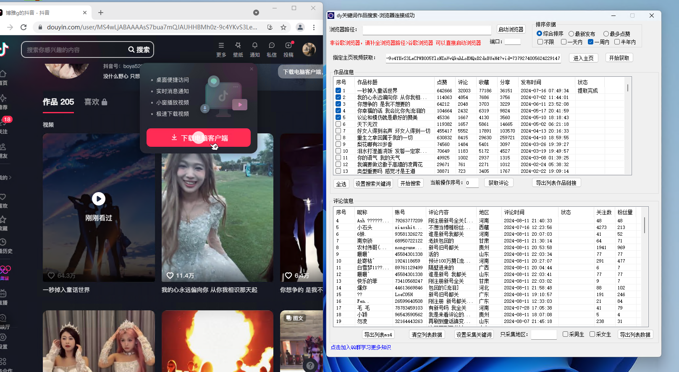679x372 pixels.
Task: Check the 采男生 checkbox
Action: click(x=565, y=334)
